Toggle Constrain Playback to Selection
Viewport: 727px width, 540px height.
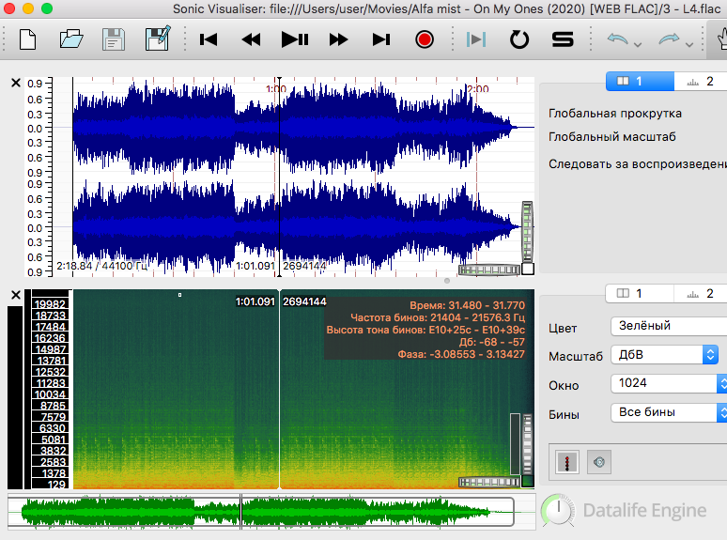pyautogui.click(x=476, y=39)
